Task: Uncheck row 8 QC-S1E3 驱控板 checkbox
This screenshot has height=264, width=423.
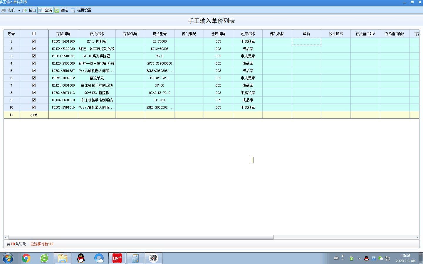Action: coord(34,93)
